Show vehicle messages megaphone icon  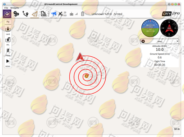click(54, 14)
